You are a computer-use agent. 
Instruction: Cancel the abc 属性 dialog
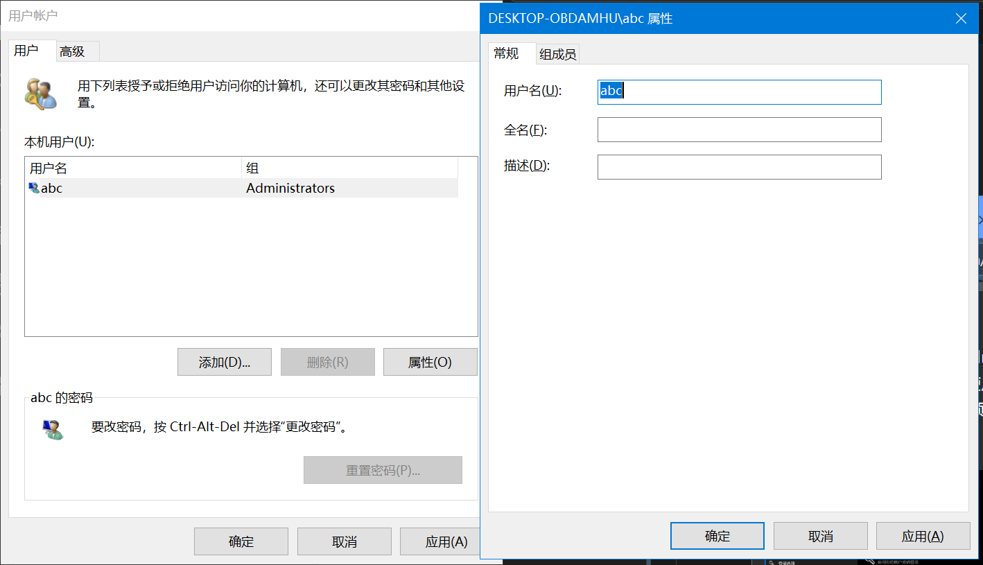821,536
